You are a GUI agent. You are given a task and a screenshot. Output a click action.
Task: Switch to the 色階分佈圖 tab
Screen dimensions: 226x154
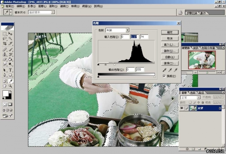[208, 48]
